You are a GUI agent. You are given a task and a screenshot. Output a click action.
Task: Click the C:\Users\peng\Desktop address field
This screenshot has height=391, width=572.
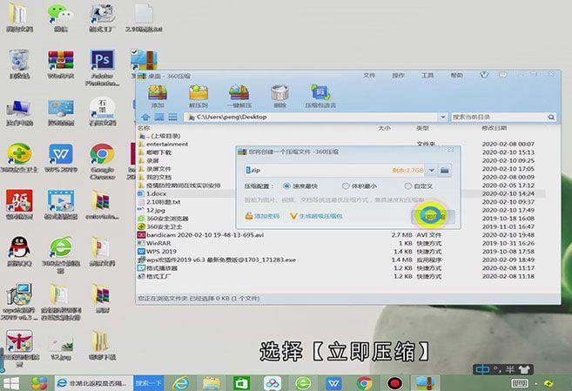311,117
